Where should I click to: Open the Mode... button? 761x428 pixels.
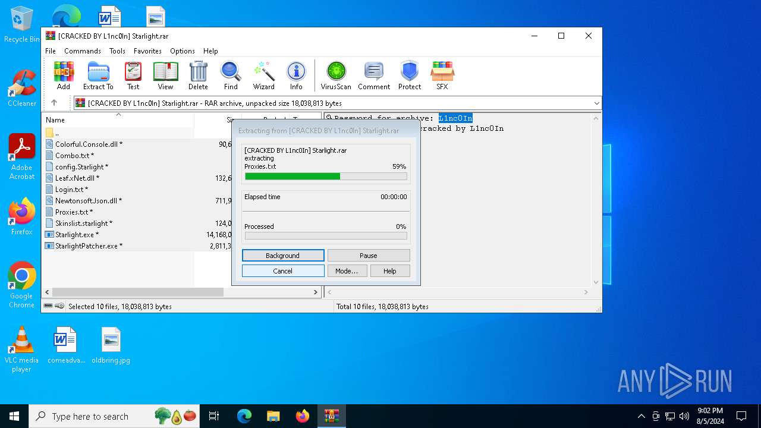coord(347,271)
